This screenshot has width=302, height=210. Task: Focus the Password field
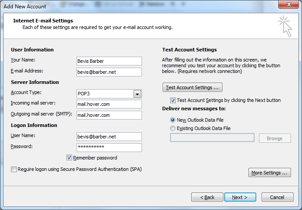click(x=109, y=148)
